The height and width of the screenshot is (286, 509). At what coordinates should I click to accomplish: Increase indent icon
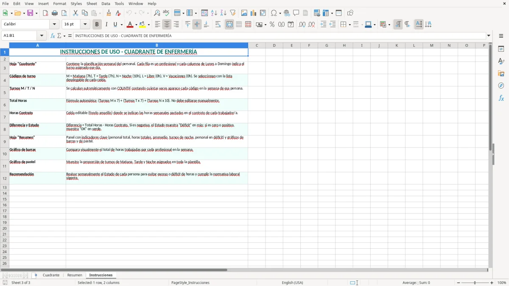[323, 25]
